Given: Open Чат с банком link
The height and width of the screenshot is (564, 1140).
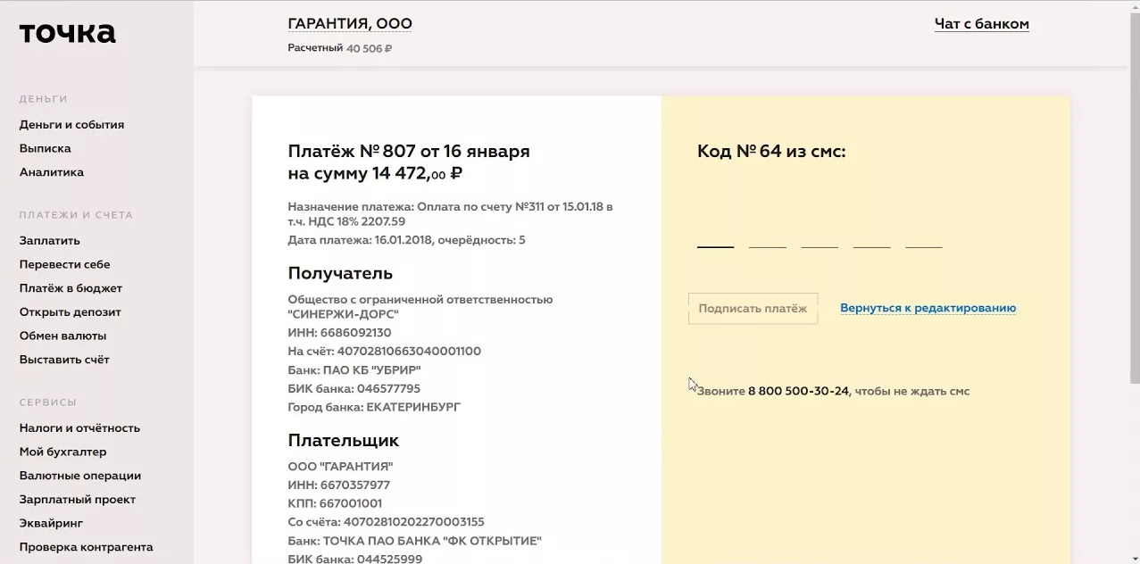Looking at the screenshot, I should point(981,24).
